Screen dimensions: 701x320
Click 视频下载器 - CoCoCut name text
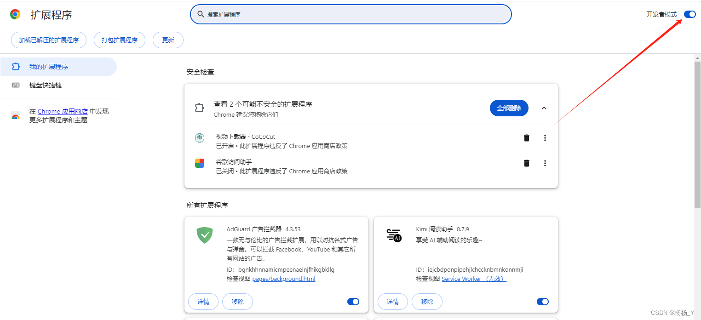[x=245, y=137]
